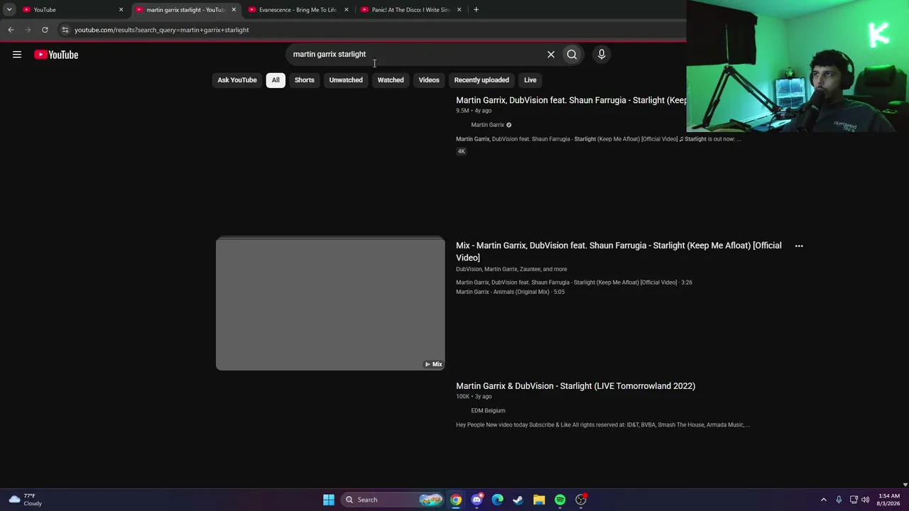The height and width of the screenshot is (511, 909).
Task: Go to YouTube home via the logo
Action: tap(56, 55)
